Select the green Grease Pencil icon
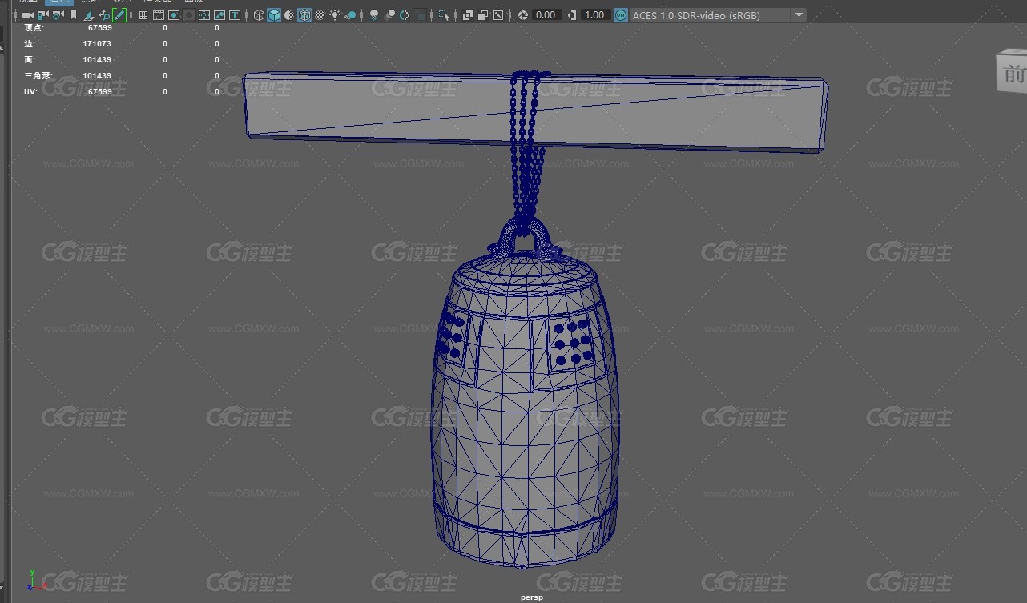The height and width of the screenshot is (603, 1027). [x=119, y=15]
